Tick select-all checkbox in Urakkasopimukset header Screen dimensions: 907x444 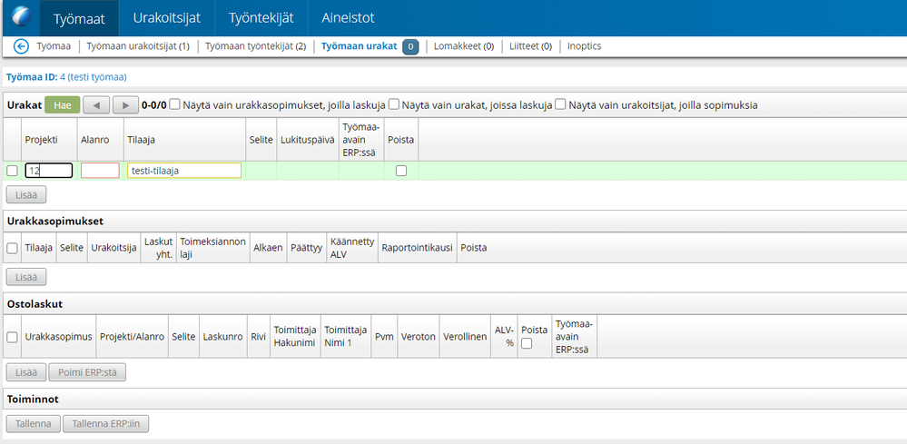[12, 248]
